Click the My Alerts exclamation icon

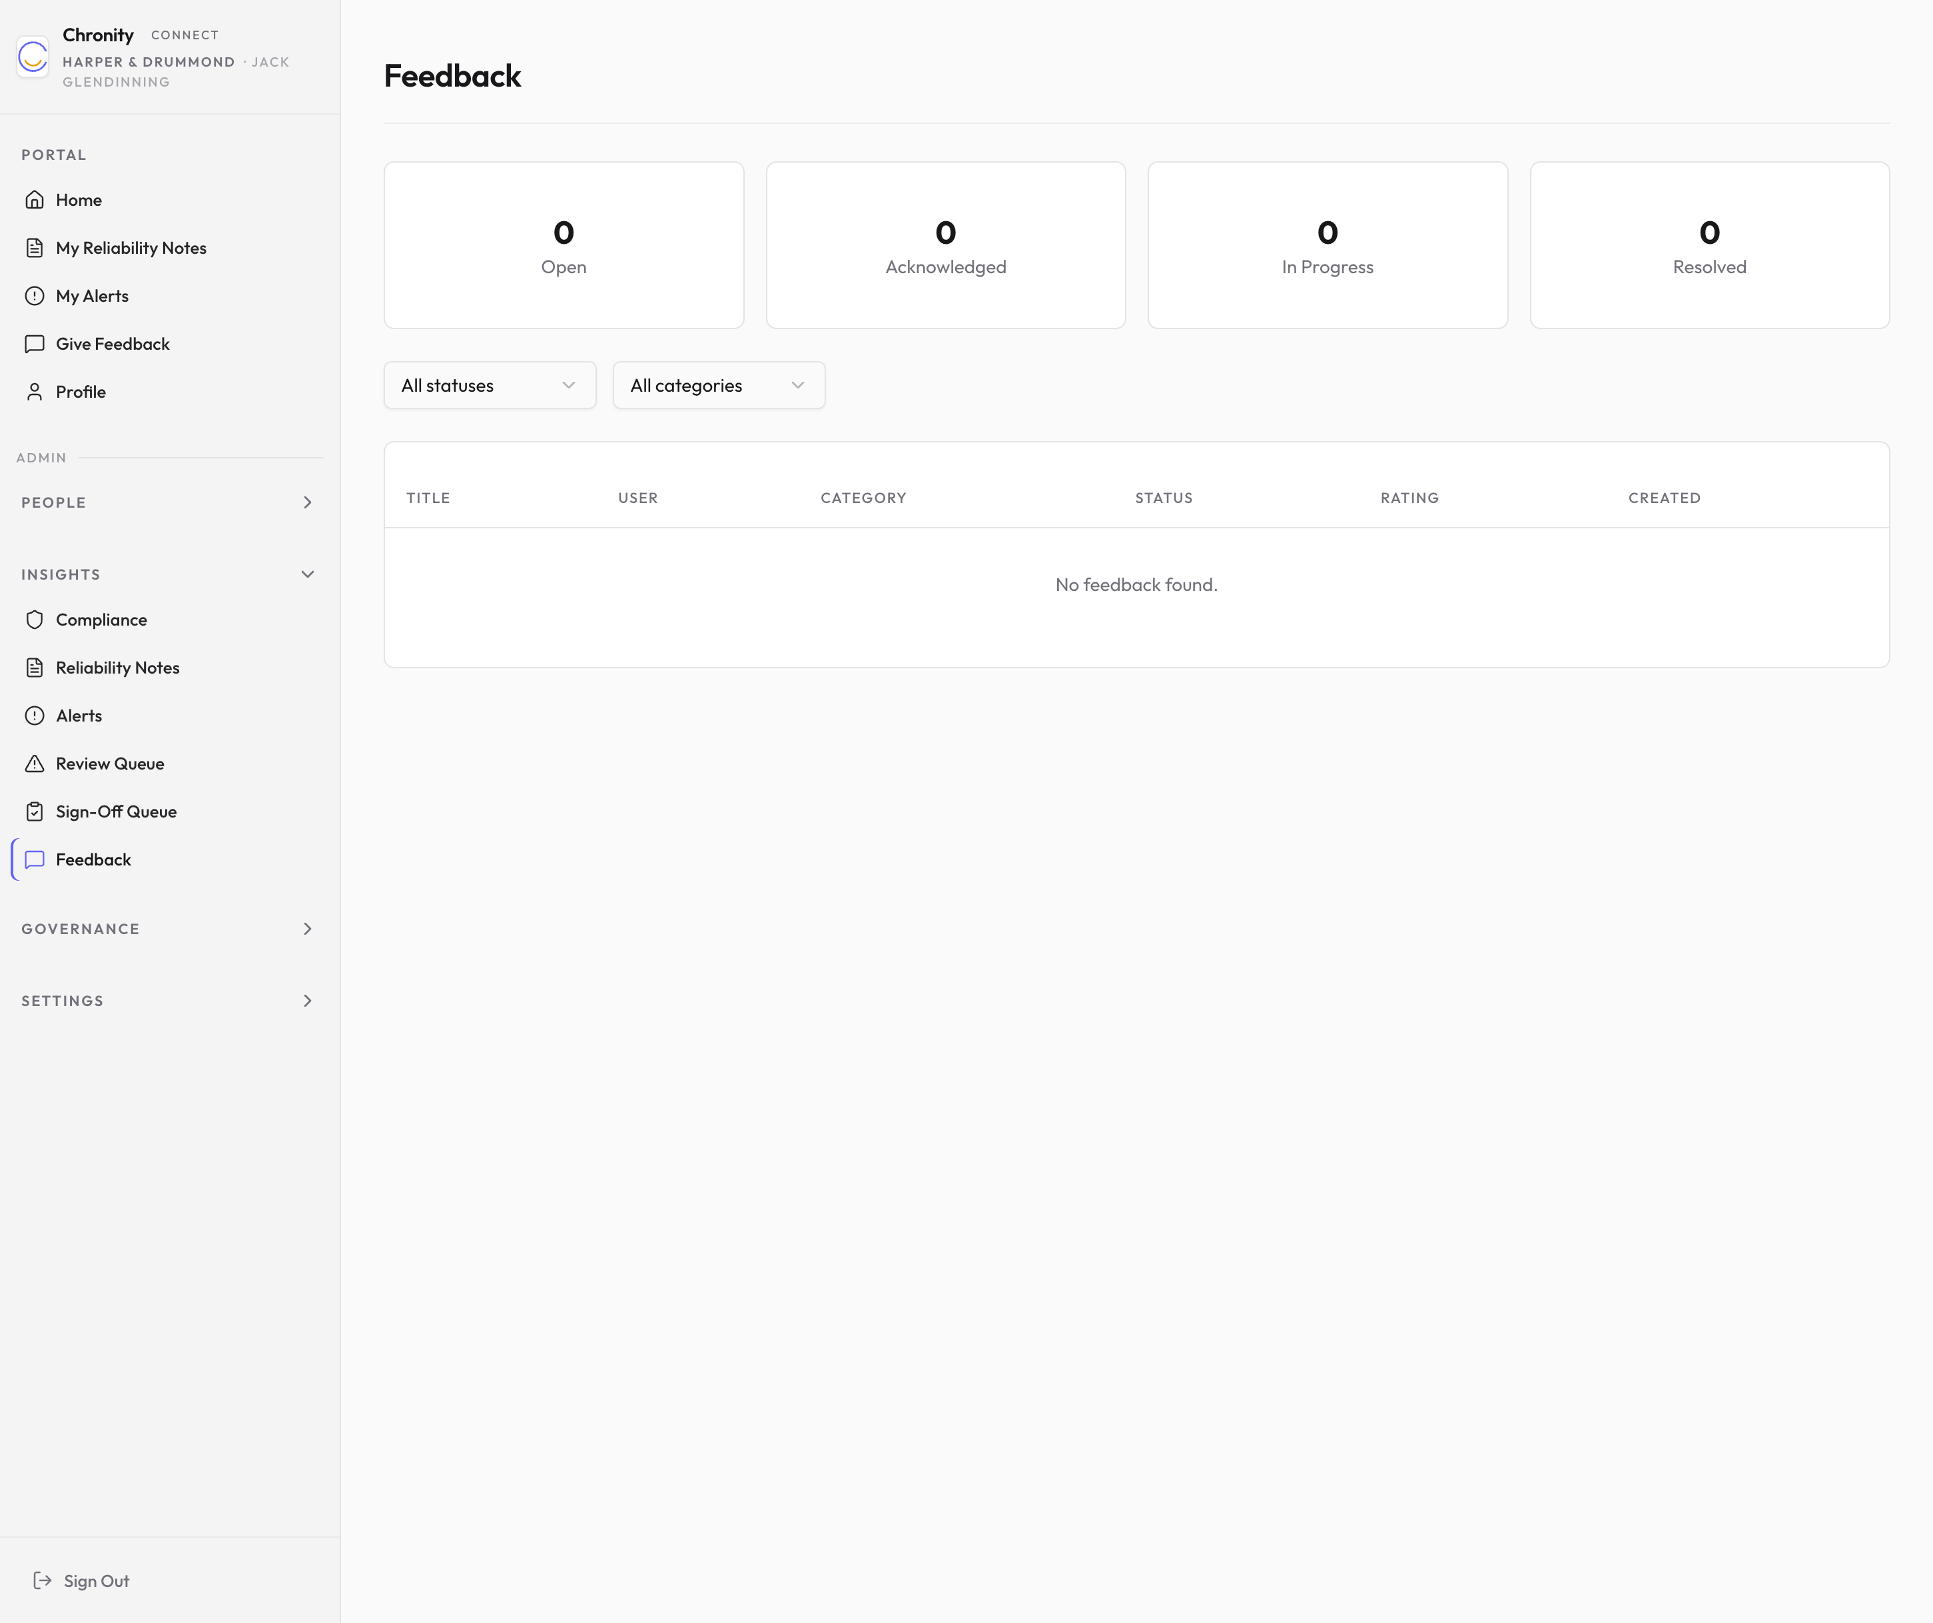point(35,296)
